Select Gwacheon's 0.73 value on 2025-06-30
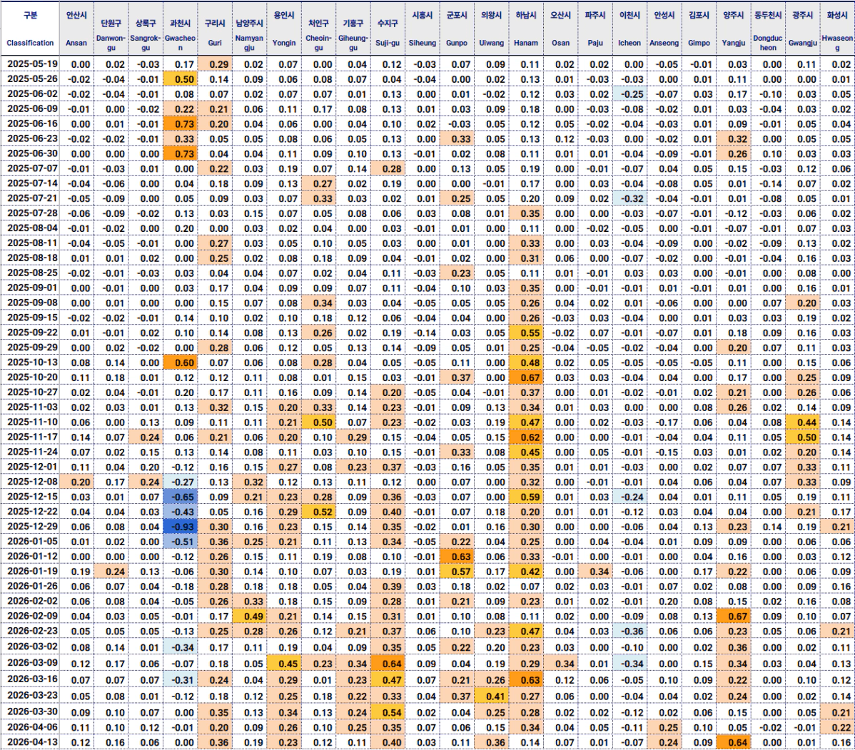 181,153
